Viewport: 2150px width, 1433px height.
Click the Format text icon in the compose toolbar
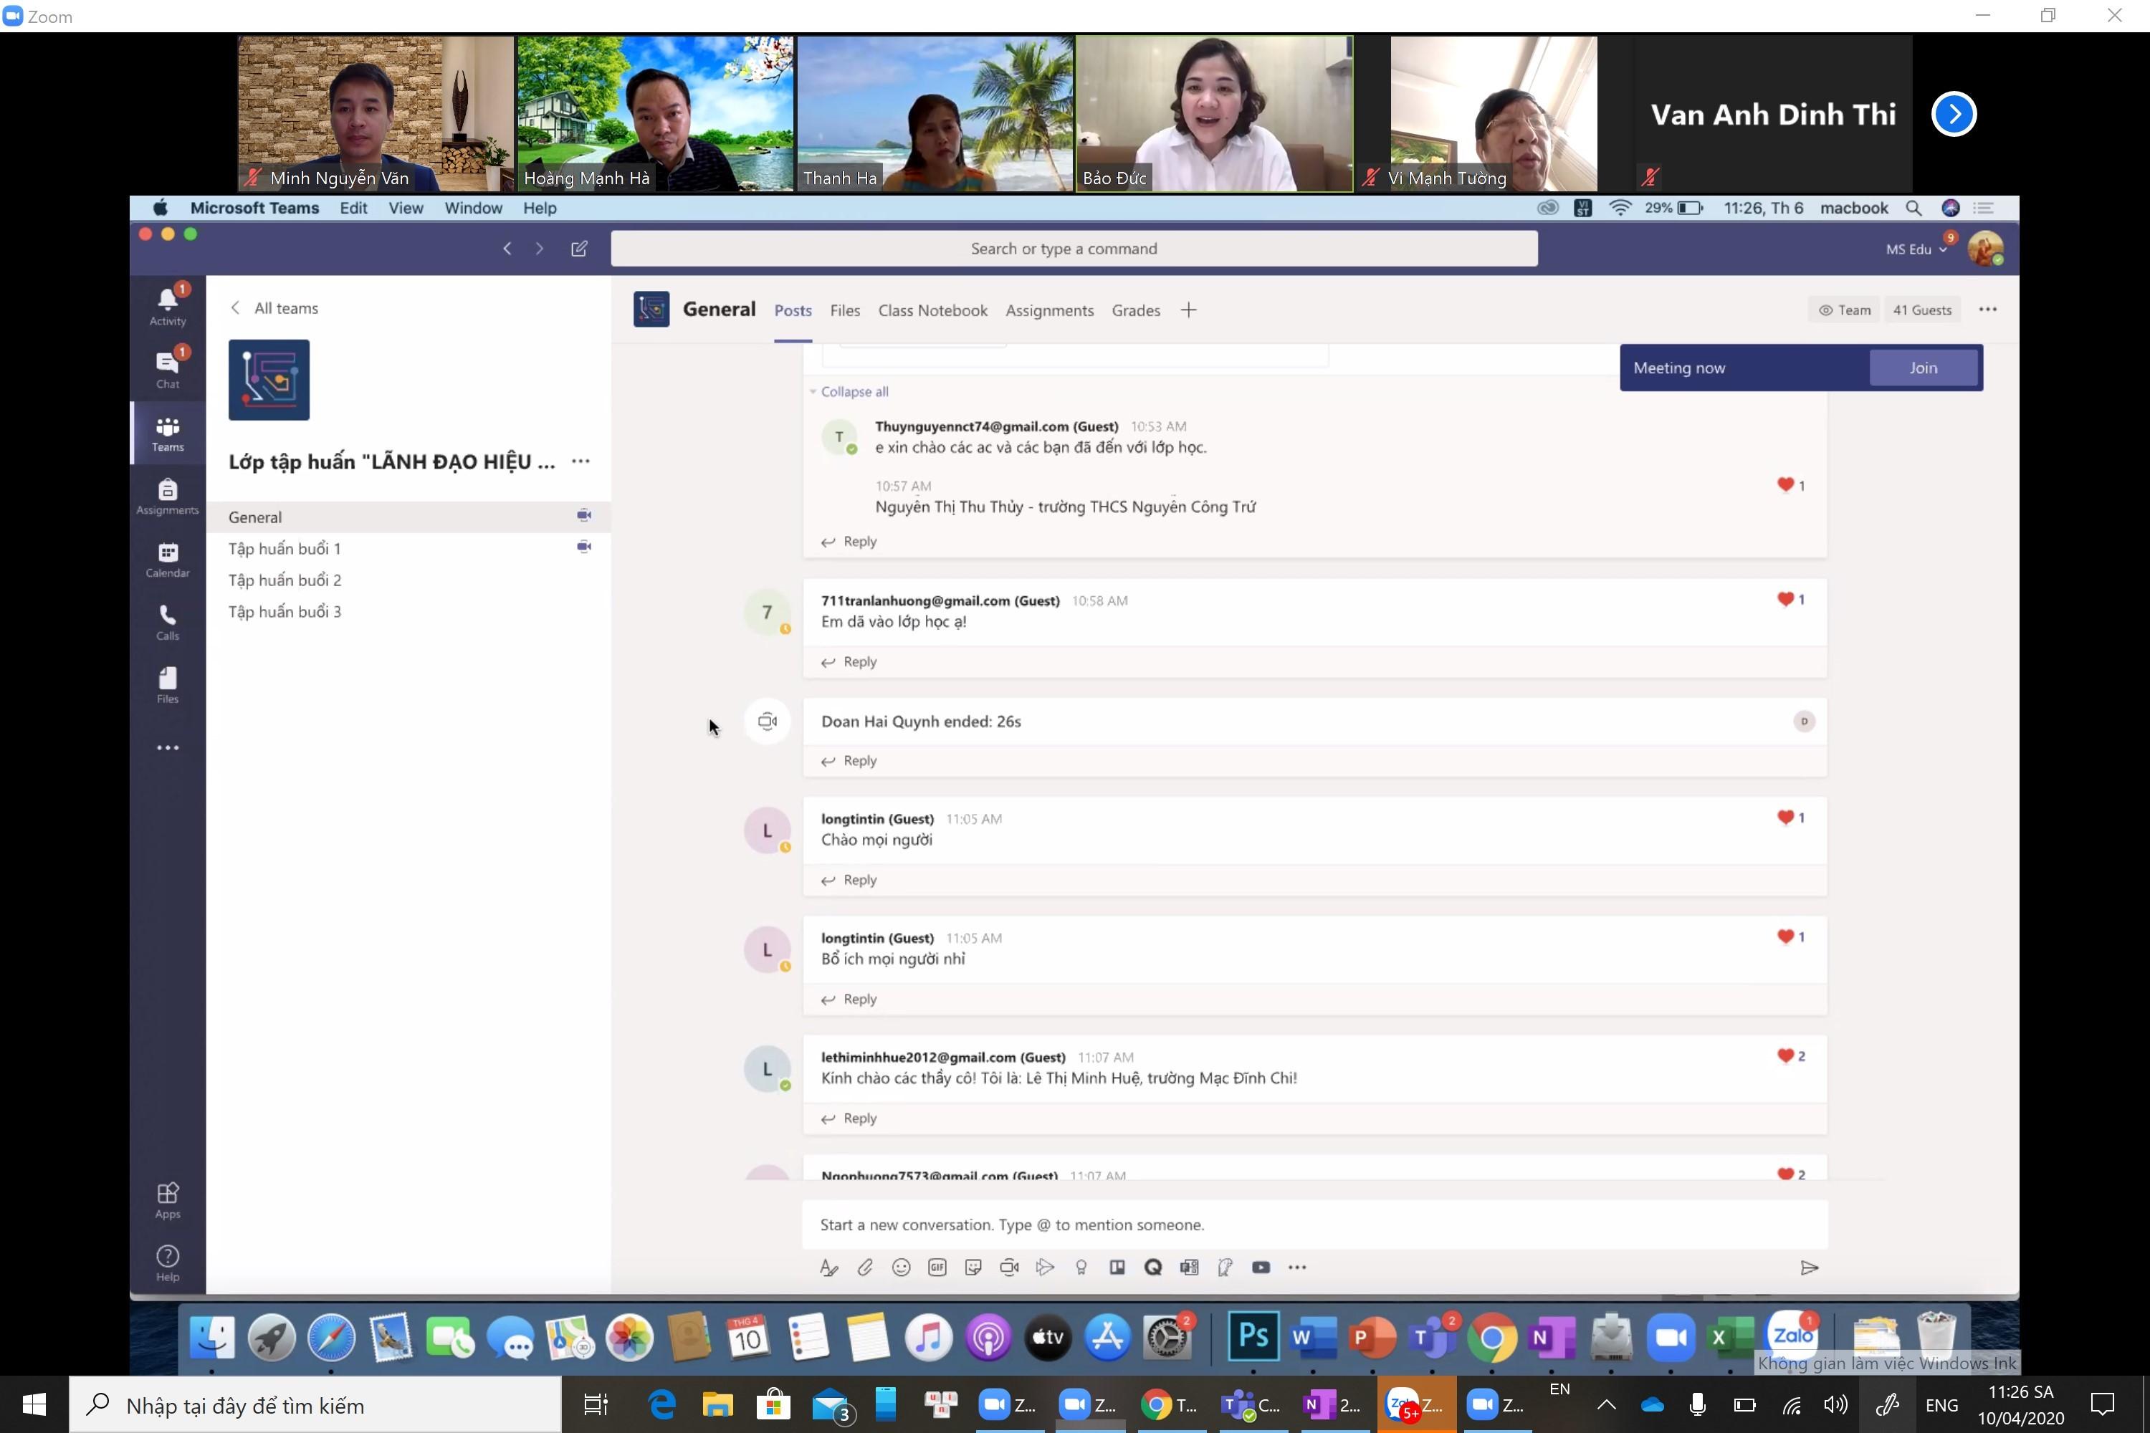pos(828,1267)
